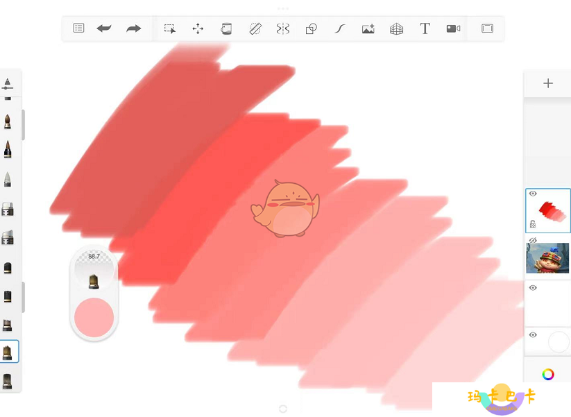
Task: Select the first wide chisel marker
Action: pos(7,210)
